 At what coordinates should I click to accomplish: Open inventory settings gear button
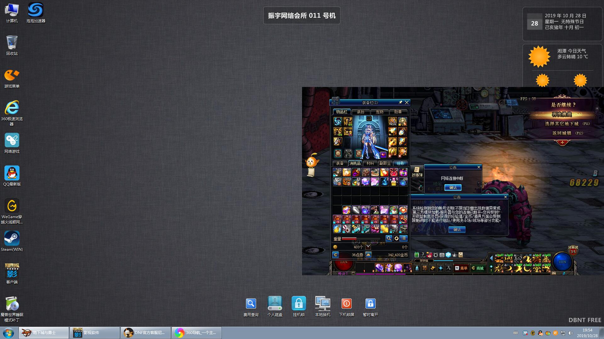(396, 238)
